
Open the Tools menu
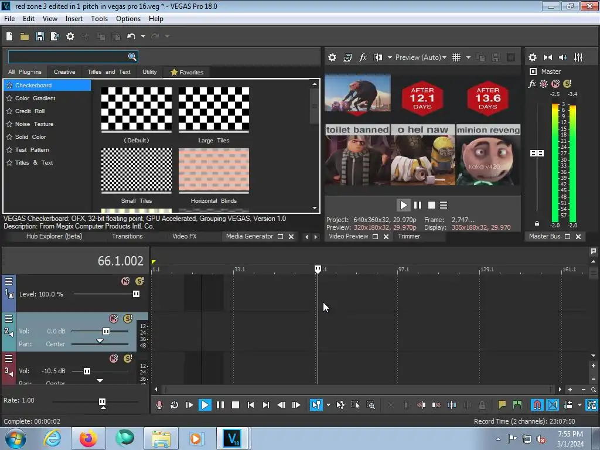(99, 19)
